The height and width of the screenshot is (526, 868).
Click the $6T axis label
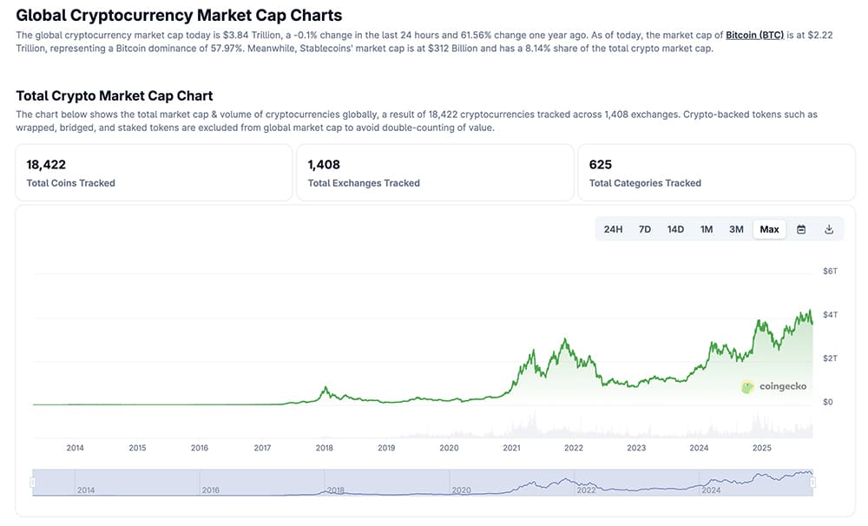tap(828, 270)
